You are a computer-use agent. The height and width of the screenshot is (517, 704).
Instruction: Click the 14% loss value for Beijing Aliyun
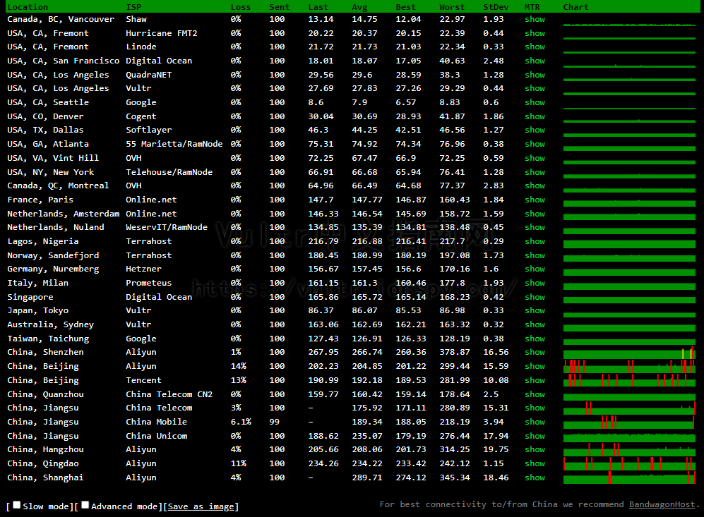click(239, 366)
